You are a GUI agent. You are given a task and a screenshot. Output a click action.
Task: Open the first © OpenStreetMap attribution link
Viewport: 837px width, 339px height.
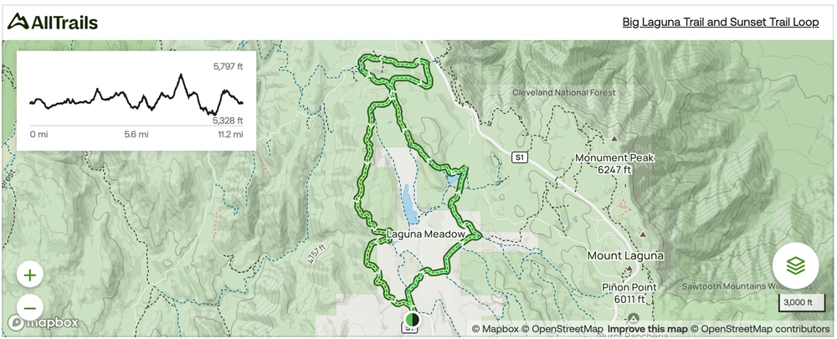pos(562,329)
